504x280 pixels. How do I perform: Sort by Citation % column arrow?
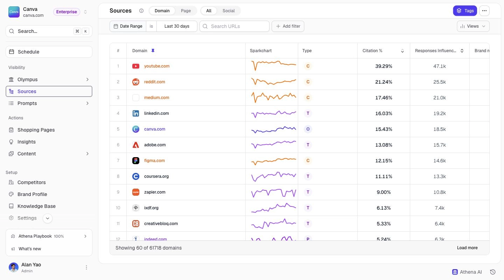pyautogui.click(x=402, y=51)
